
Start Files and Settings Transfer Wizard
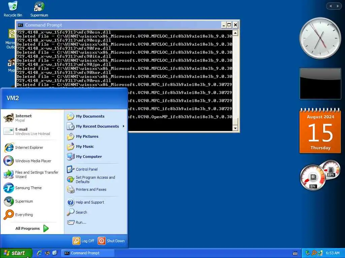tap(32, 174)
